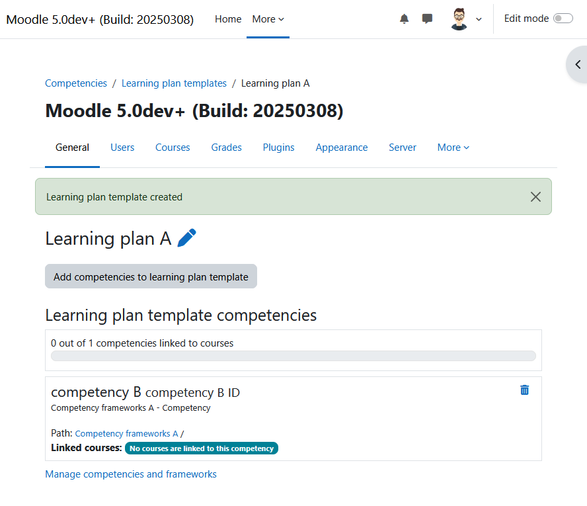Expand the user menu chevron
The width and height of the screenshot is (587, 506).
point(479,19)
